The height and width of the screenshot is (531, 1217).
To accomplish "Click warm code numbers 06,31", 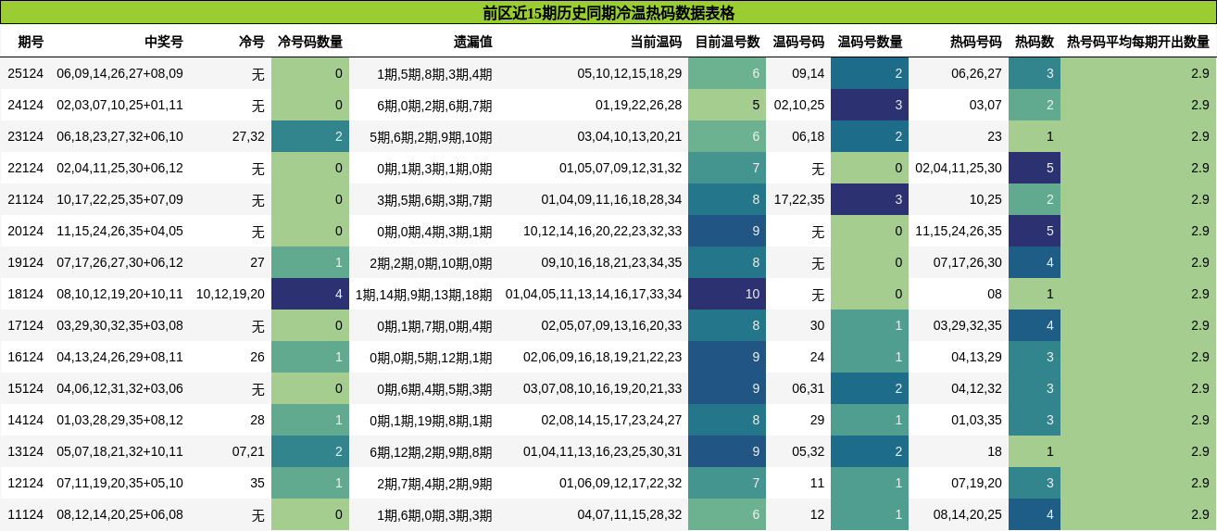I will [809, 388].
